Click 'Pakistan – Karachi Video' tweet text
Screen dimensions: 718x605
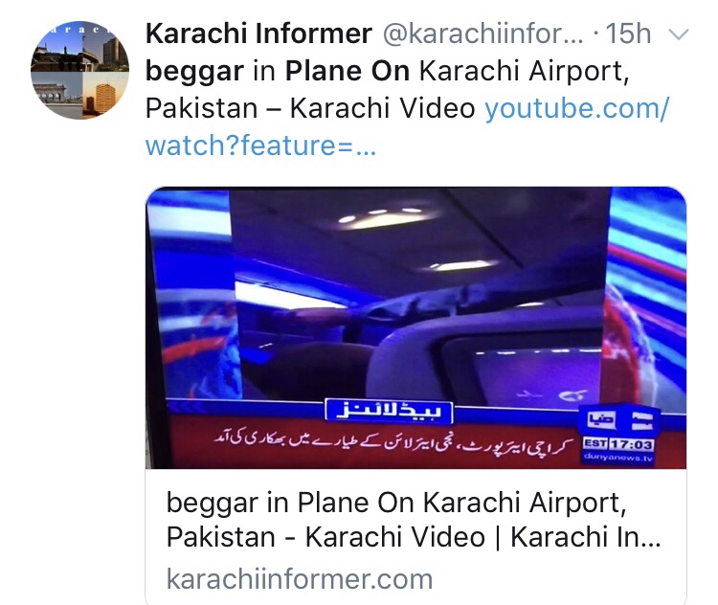click(x=310, y=109)
